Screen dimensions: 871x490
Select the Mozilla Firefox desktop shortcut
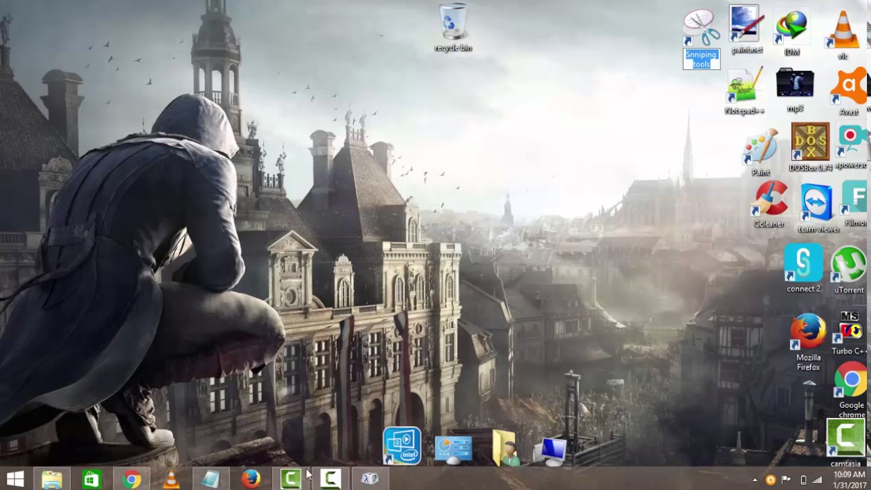click(x=808, y=342)
